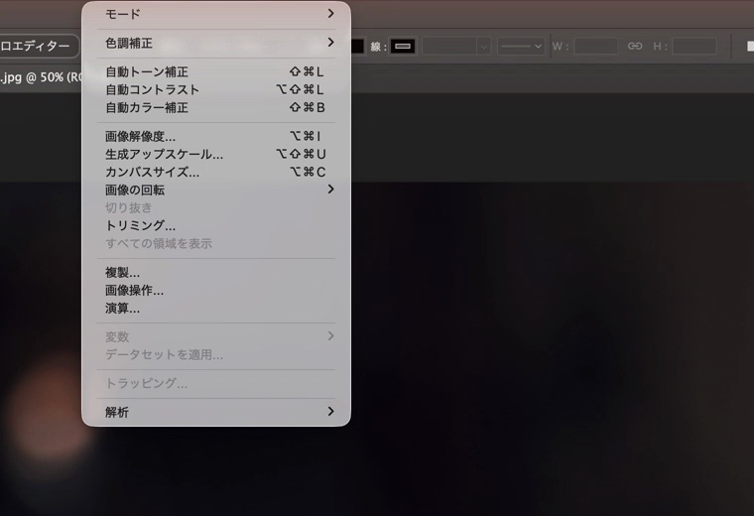Click the W: width input field
This screenshot has height=516, width=754.
(x=596, y=47)
